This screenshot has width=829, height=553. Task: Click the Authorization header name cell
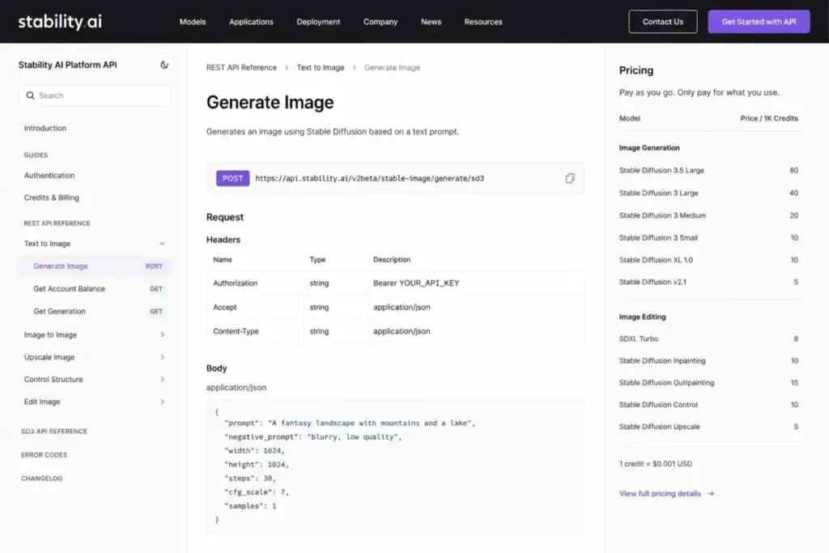point(236,283)
